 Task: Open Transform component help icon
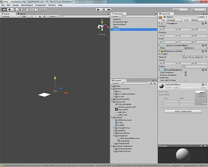(203, 23)
